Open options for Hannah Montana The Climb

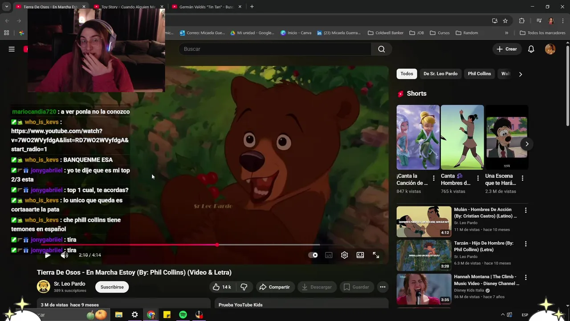pyautogui.click(x=525, y=277)
